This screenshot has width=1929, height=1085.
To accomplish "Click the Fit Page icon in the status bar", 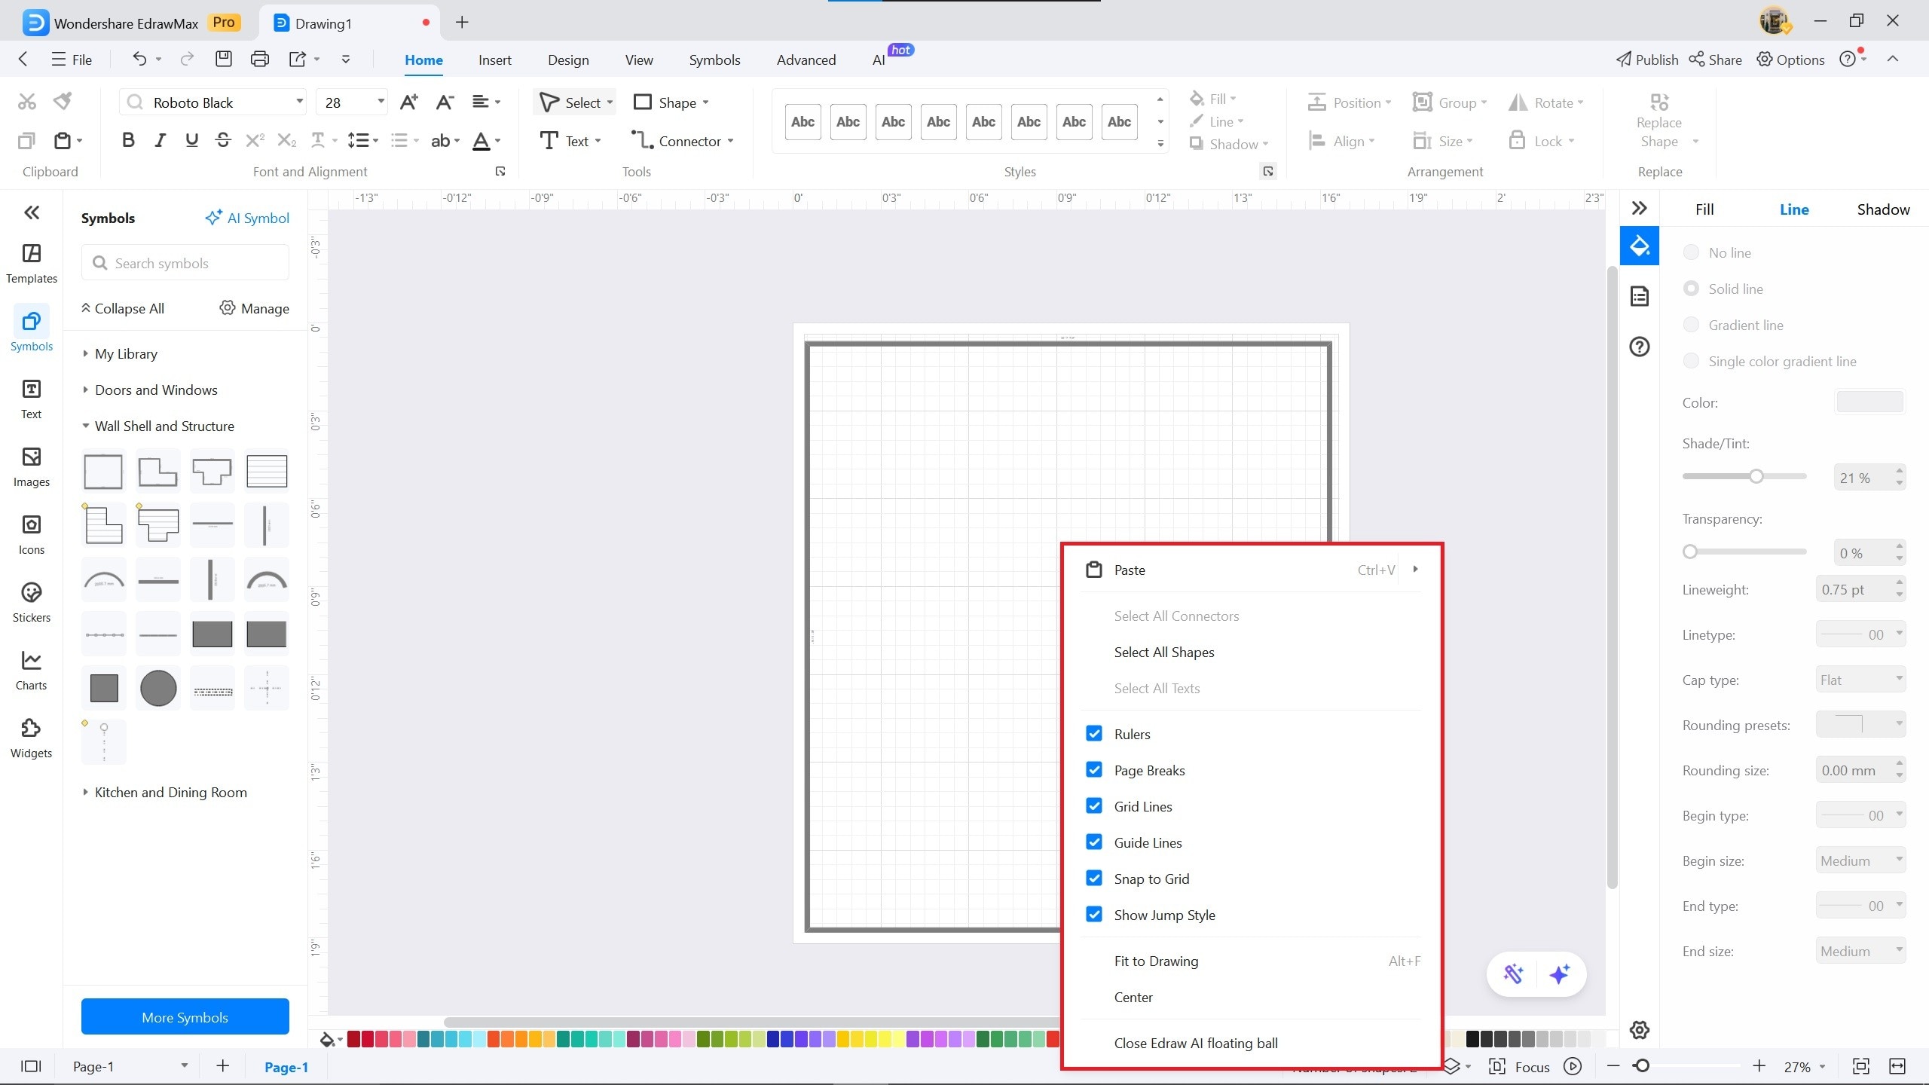I will (1860, 1066).
